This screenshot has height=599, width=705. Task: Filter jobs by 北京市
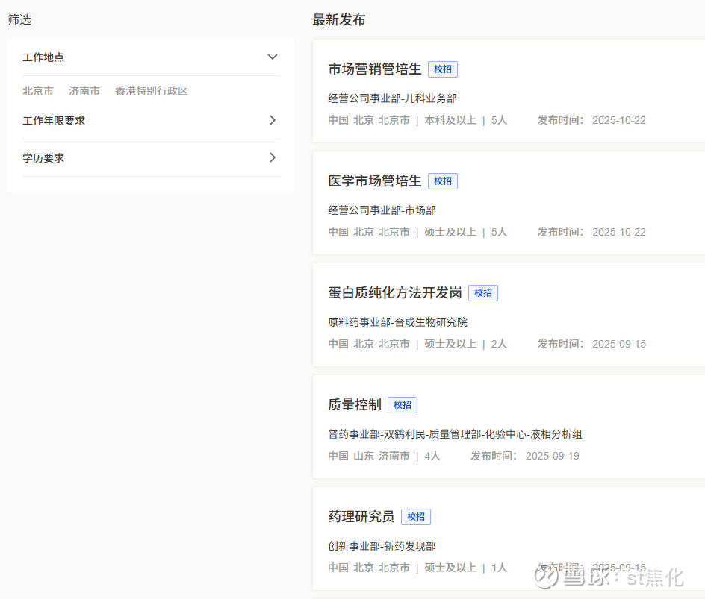point(38,91)
